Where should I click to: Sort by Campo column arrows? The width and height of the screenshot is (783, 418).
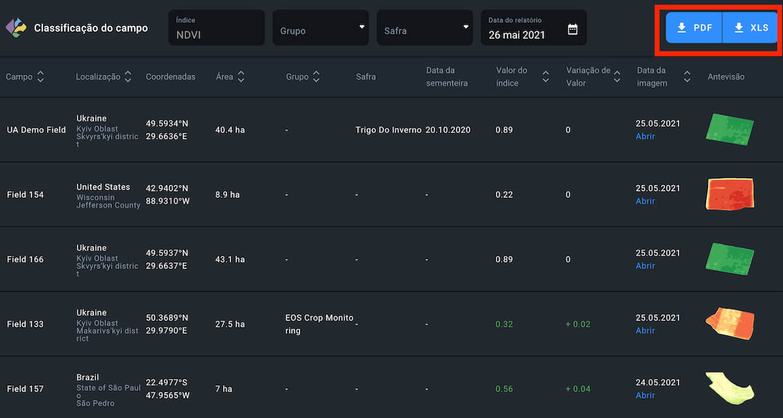(40, 77)
